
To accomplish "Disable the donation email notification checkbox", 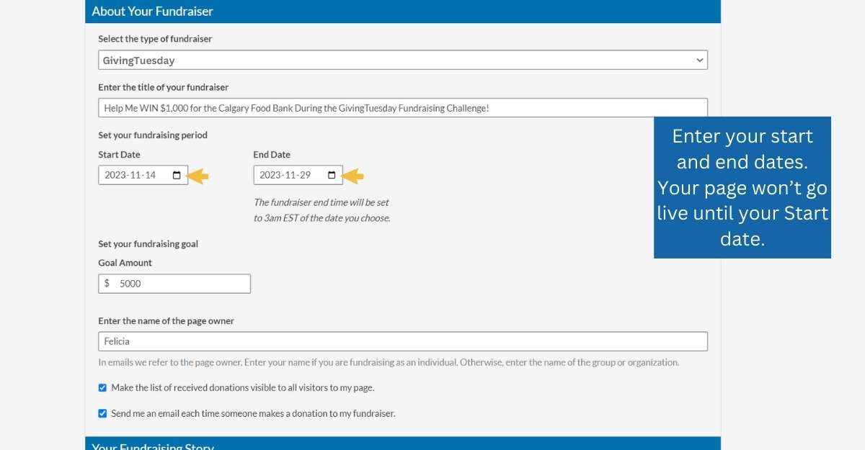I will click(102, 414).
